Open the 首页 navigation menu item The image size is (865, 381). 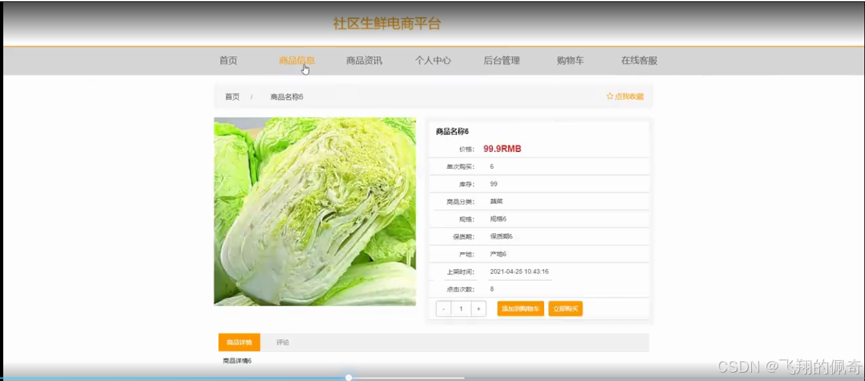point(228,60)
